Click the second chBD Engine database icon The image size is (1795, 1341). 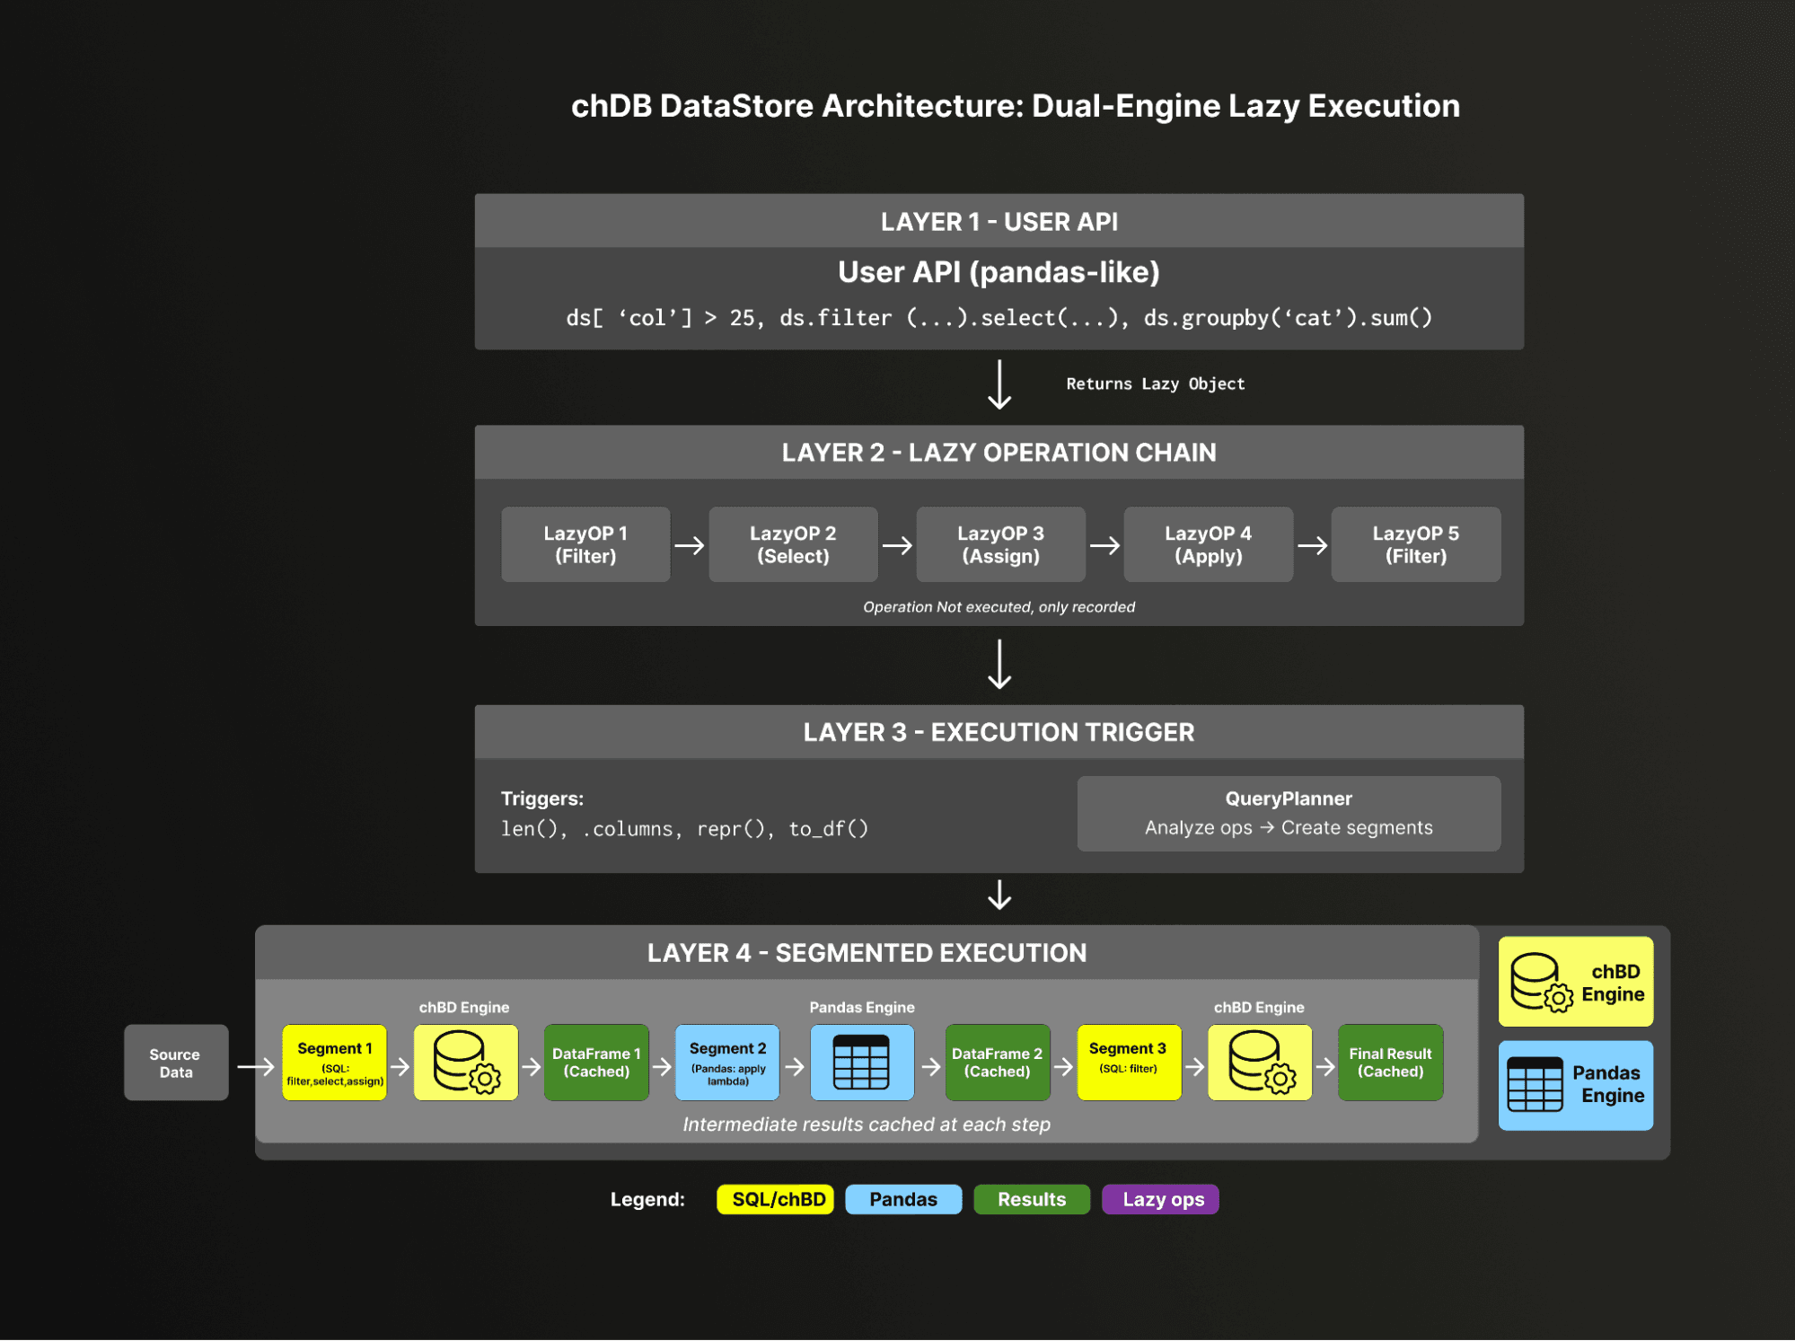pyautogui.click(x=1259, y=1062)
